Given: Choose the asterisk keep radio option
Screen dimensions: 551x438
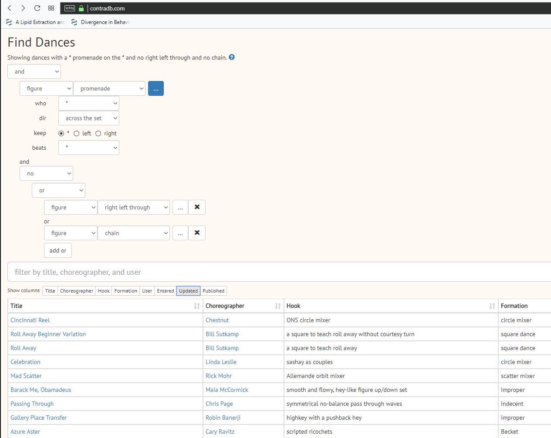Looking at the screenshot, I should [61, 134].
